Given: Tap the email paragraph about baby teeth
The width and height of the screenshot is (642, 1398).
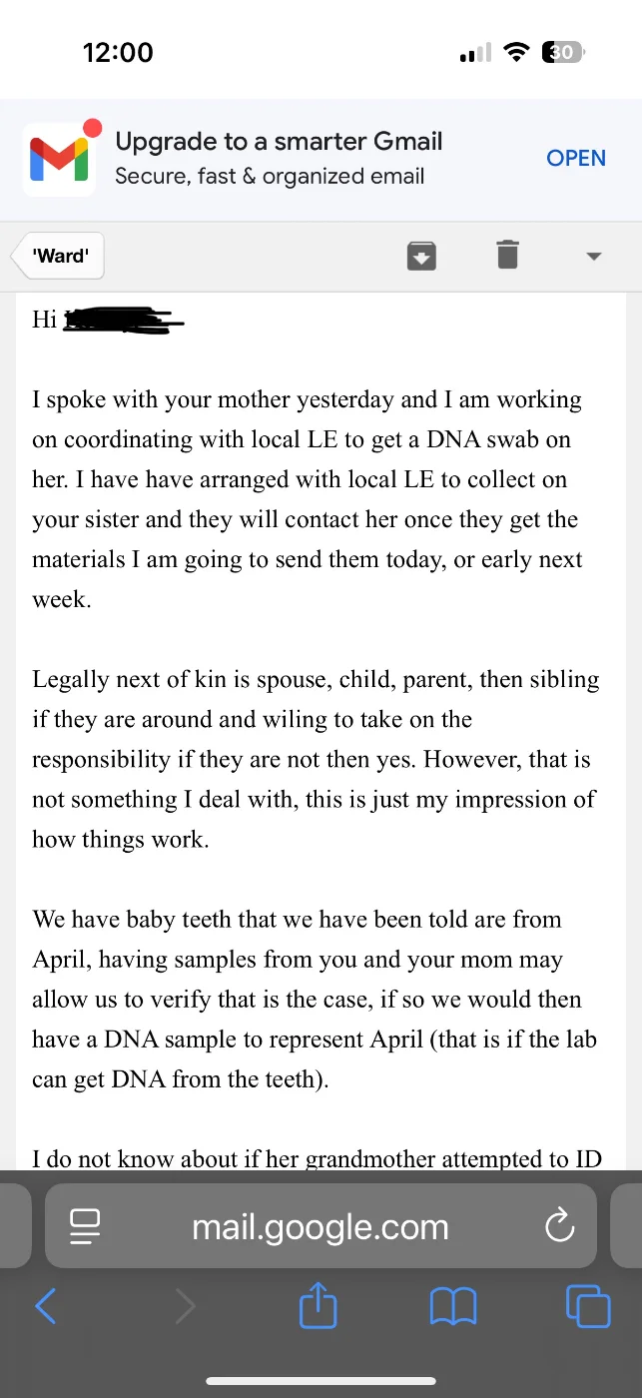Looking at the screenshot, I should [314, 999].
